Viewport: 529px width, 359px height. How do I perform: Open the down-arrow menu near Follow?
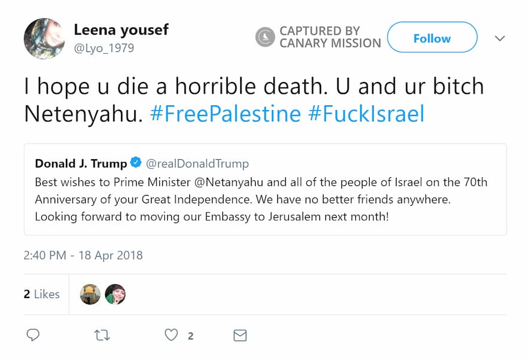[500, 38]
